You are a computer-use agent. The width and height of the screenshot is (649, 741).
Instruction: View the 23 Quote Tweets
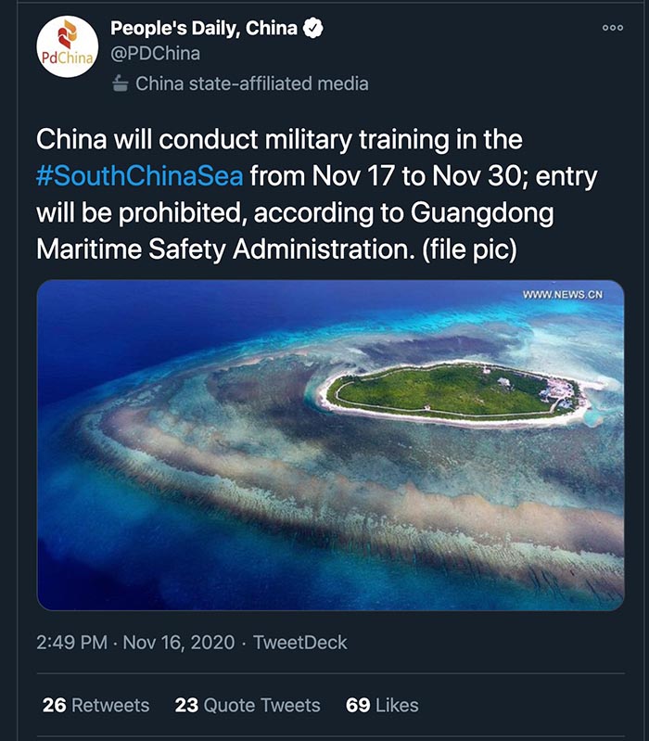click(x=248, y=705)
